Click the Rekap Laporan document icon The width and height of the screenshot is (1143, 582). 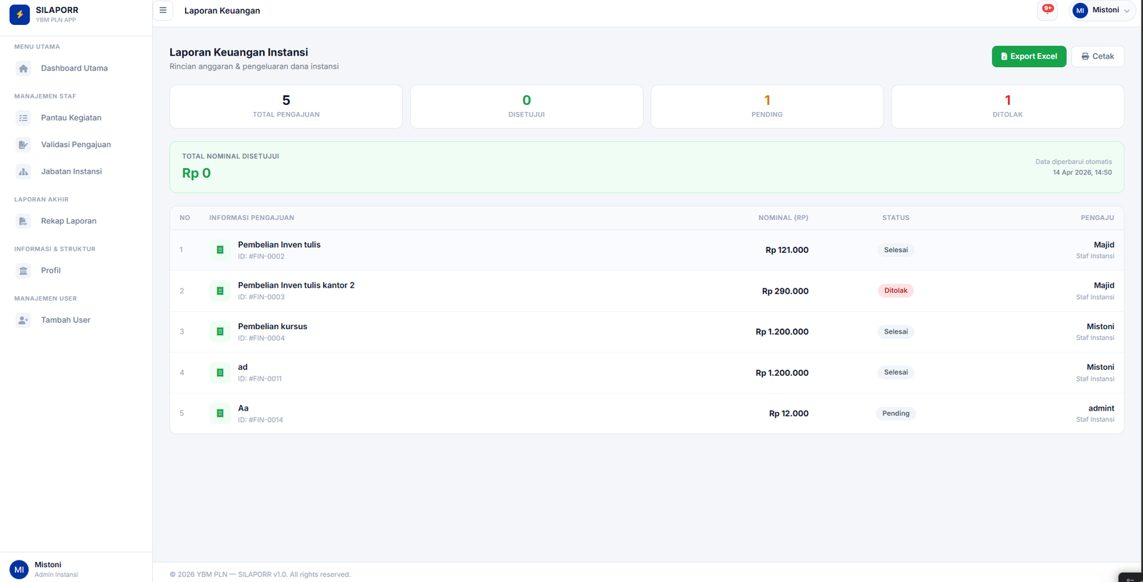pos(24,221)
